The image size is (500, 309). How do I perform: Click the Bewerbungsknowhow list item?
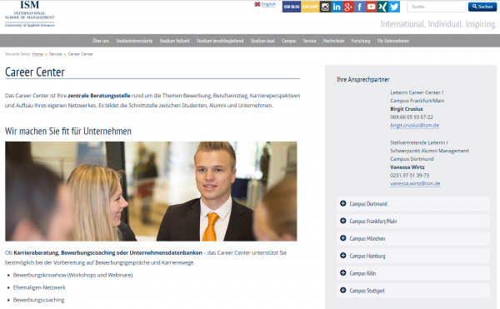click(x=72, y=275)
